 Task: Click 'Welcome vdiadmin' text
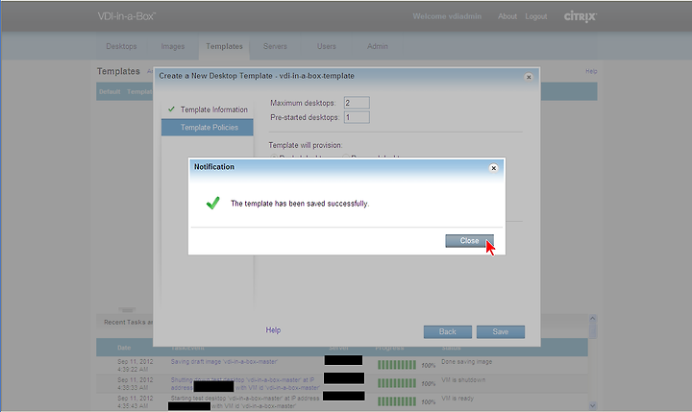[x=447, y=16]
